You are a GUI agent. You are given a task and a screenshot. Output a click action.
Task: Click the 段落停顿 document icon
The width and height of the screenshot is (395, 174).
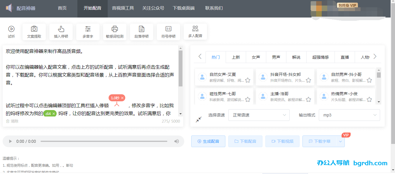coord(142,29)
